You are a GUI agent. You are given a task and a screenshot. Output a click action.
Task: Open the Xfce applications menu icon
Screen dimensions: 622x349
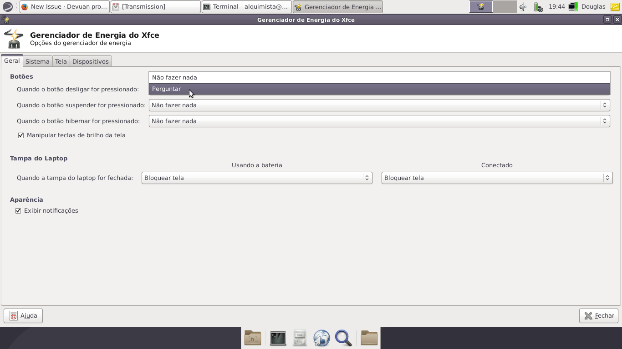8,7
